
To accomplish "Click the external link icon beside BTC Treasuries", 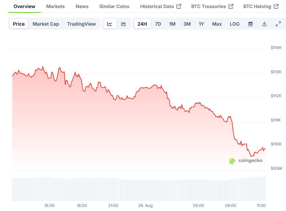I will pyautogui.click(x=231, y=6).
